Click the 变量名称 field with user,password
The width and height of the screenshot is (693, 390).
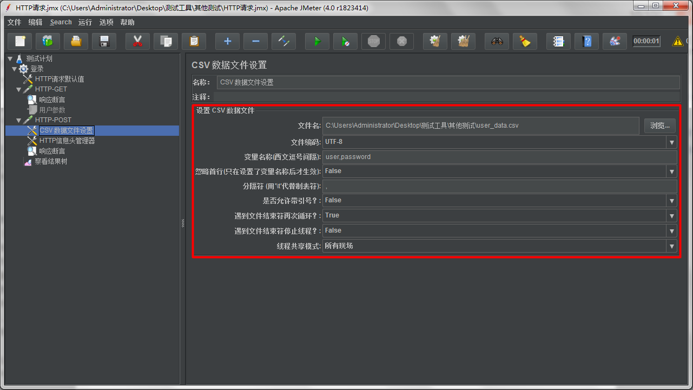click(499, 157)
